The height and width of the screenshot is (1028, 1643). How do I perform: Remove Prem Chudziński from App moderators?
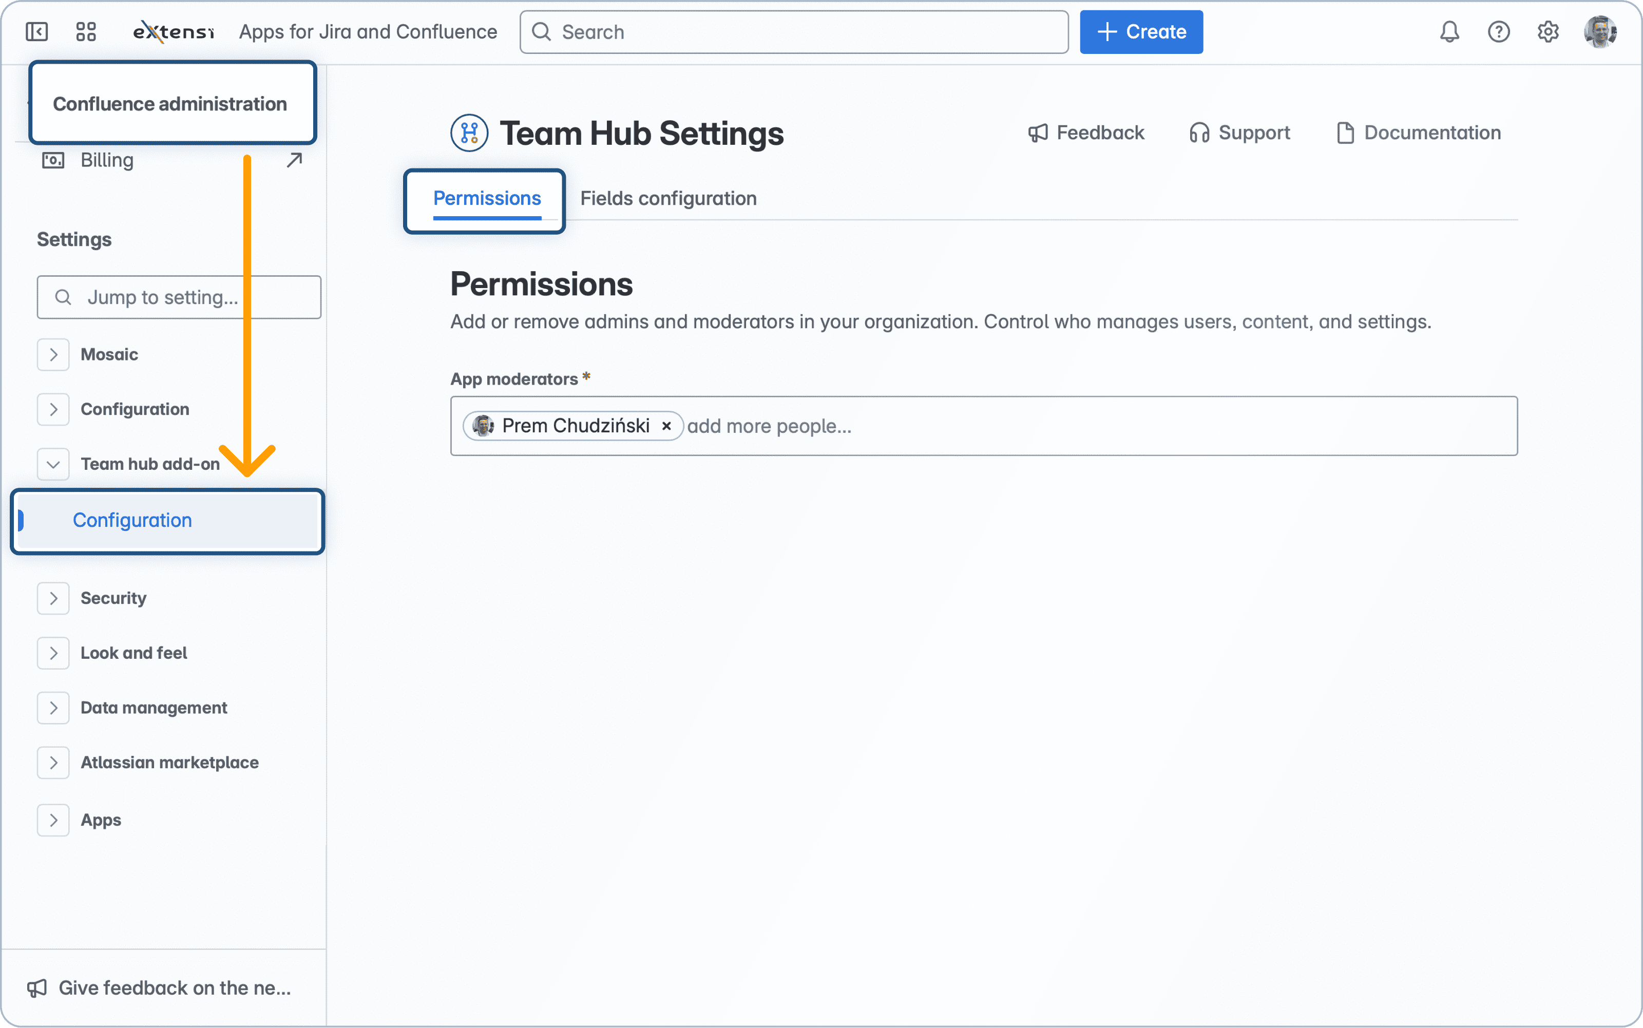(667, 426)
